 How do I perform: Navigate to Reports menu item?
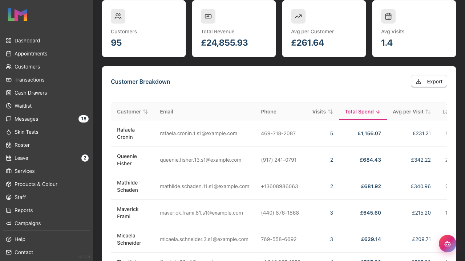pyautogui.click(x=46, y=210)
